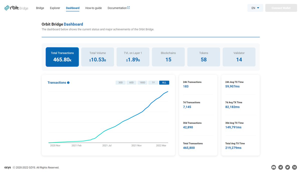Open the Explorer page
The width and height of the screenshot is (301, 173).
coord(55,8)
